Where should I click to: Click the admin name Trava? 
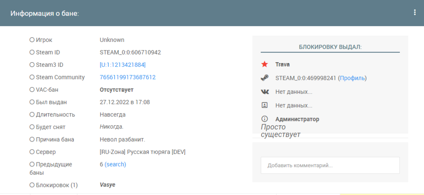tap(282, 65)
